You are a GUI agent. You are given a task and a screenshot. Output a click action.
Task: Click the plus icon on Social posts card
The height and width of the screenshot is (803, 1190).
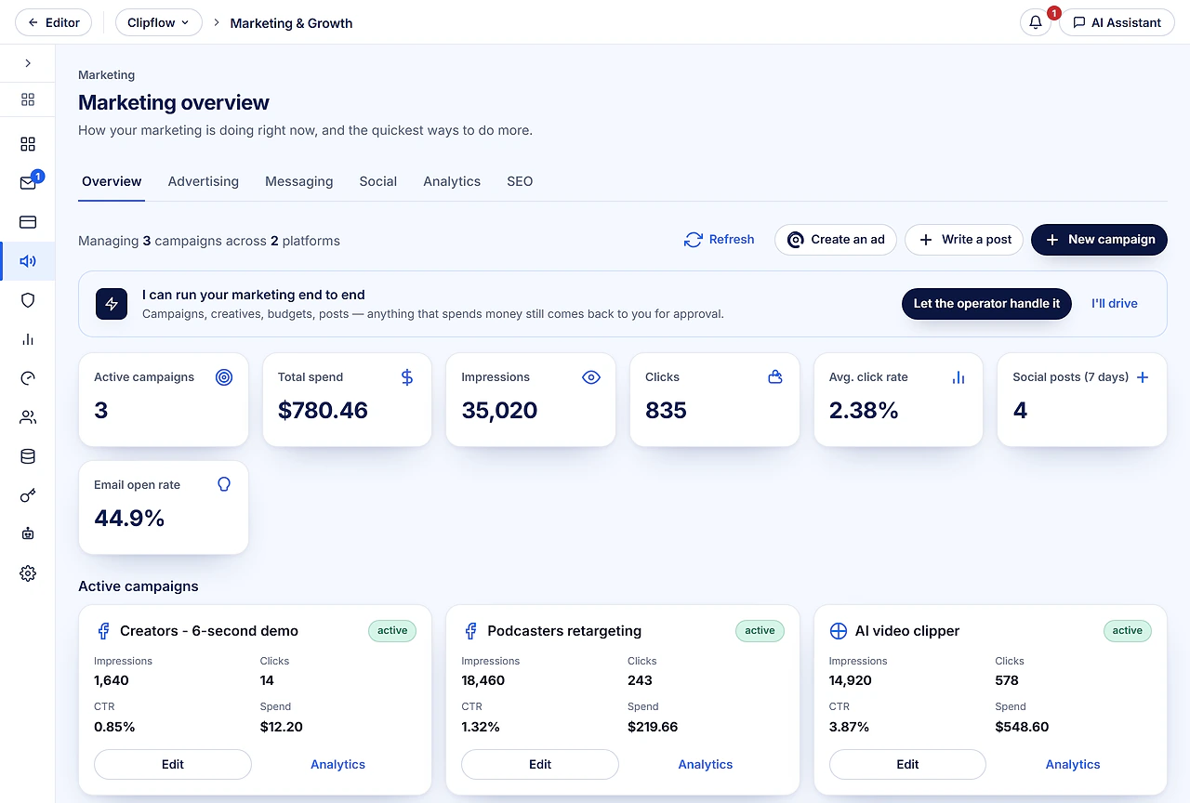click(1143, 377)
